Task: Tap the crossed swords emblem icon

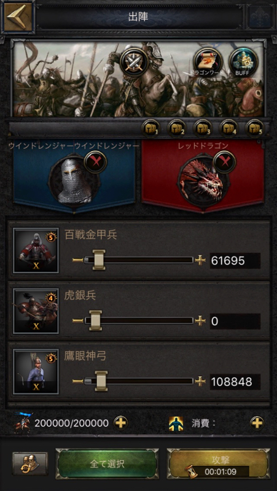Action: [135, 62]
